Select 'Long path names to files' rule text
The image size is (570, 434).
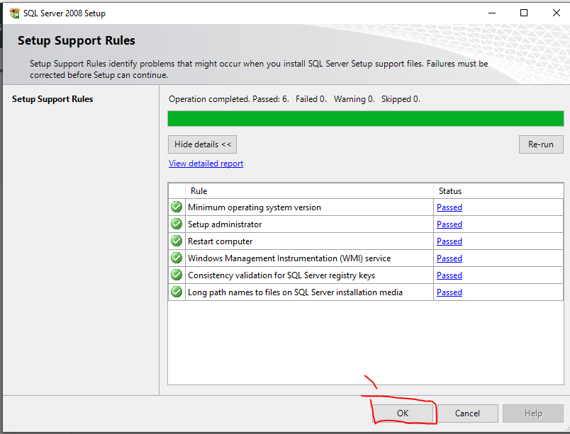[x=295, y=292]
